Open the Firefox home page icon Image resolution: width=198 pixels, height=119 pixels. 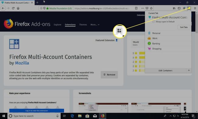coord(18,8)
